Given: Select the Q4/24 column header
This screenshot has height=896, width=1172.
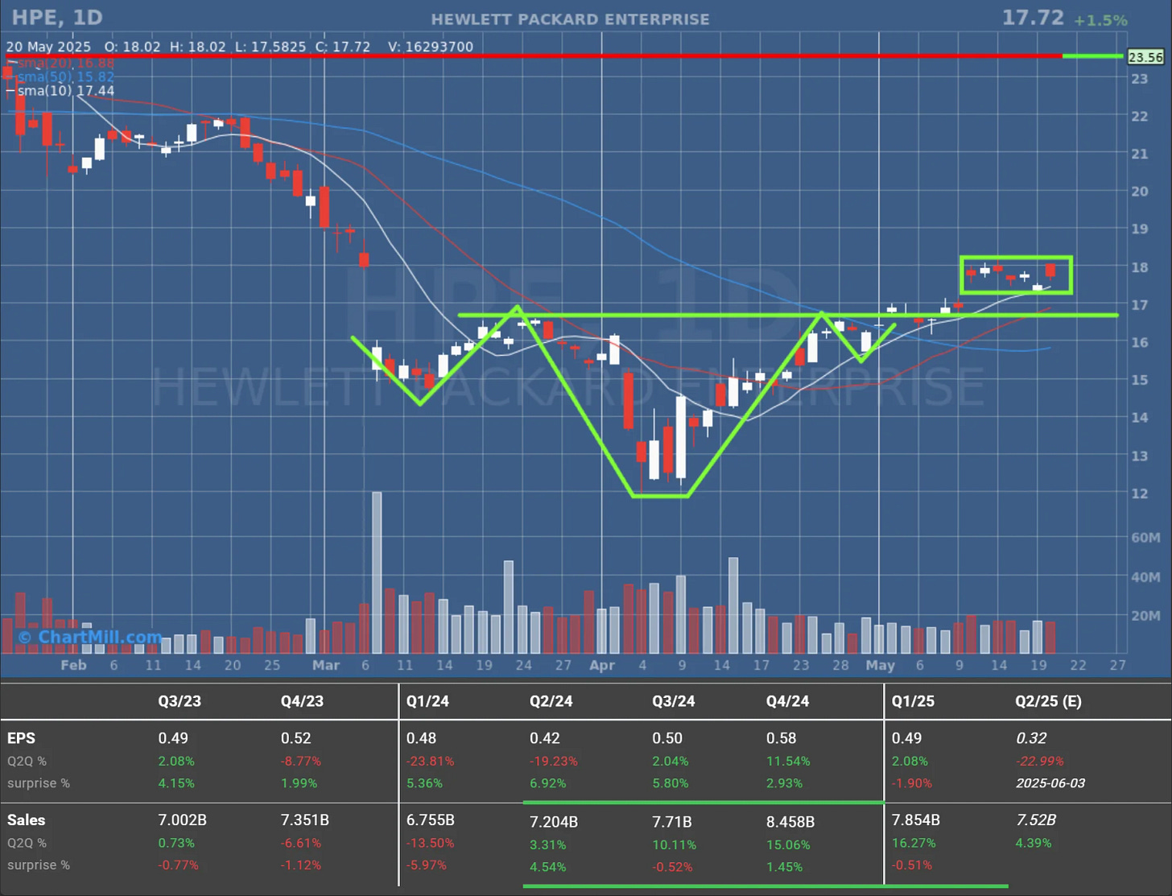Looking at the screenshot, I should pos(788,701).
